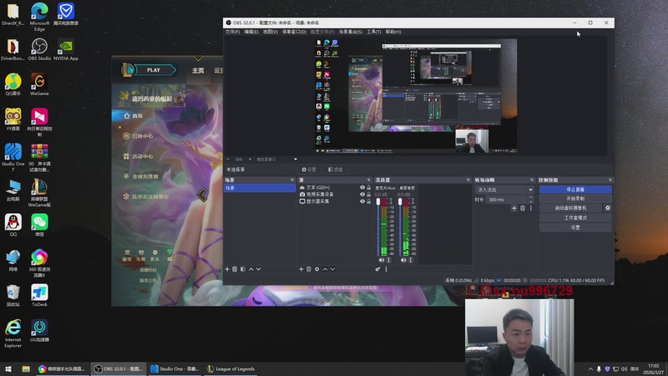Click 停止直播 to stop streaming
Screen dimensions: 668x376
tap(575, 190)
